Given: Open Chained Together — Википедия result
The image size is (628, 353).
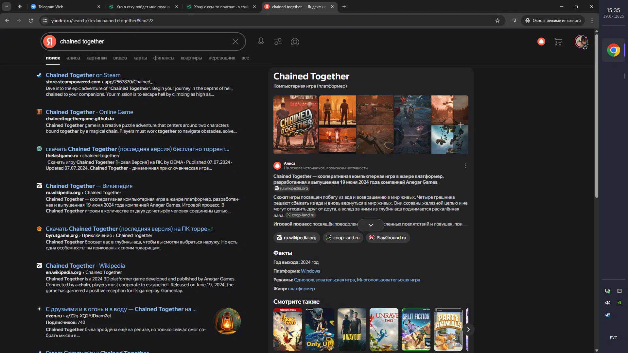Looking at the screenshot, I should coord(89,186).
